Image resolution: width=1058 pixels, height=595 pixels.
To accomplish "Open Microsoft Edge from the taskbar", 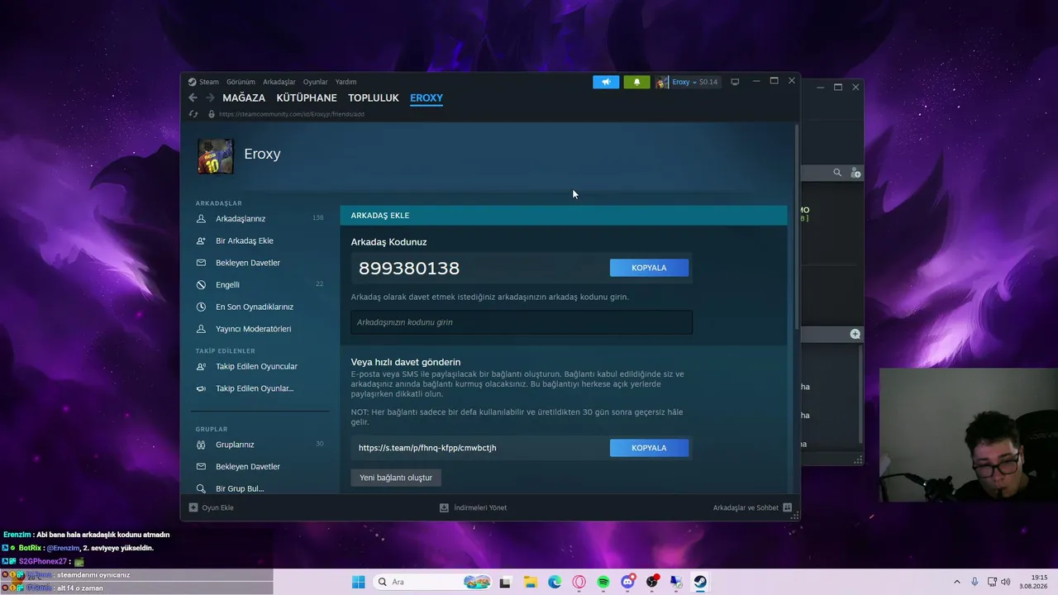I will [555, 582].
